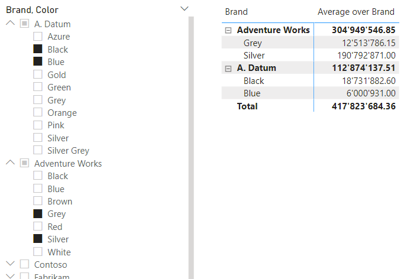Check the Azure color checkbox
This screenshot has width=404, height=279.
(x=38, y=37)
